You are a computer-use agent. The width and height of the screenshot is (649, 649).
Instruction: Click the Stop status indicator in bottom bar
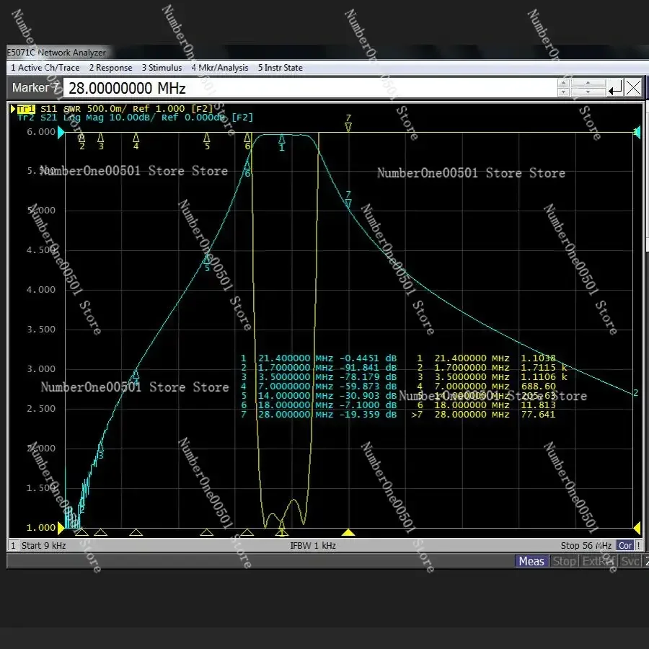[564, 561]
